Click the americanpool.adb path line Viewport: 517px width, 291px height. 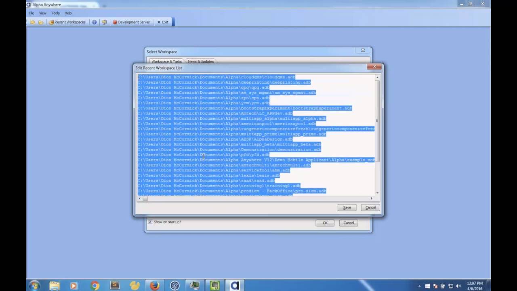[x=227, y=124]
